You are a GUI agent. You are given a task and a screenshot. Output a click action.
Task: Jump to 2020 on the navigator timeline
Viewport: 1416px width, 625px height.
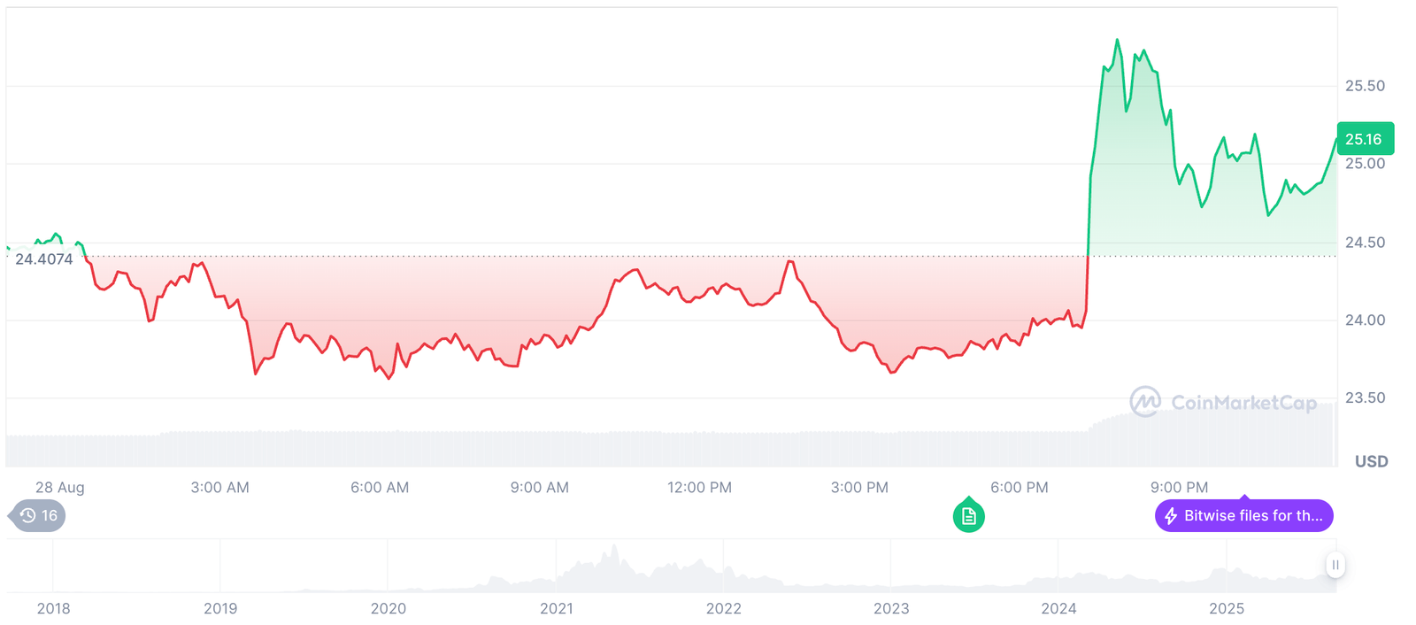388,608
